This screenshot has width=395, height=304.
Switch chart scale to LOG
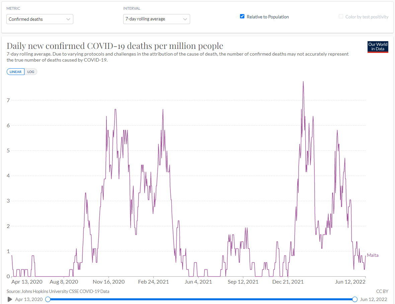tap(31, 72)
